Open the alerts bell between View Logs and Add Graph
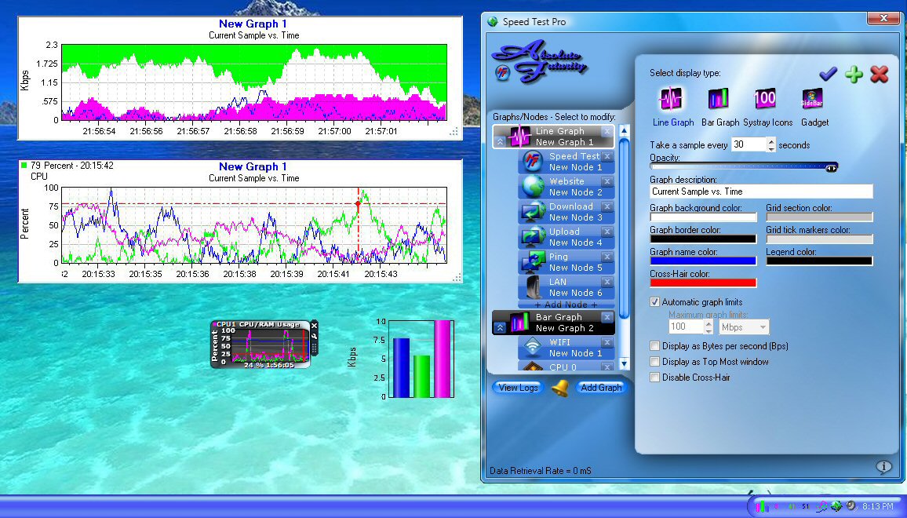Image resolution: width=907 pixels, height=518 pixels. pyautogui.click(x=559, y=388)
